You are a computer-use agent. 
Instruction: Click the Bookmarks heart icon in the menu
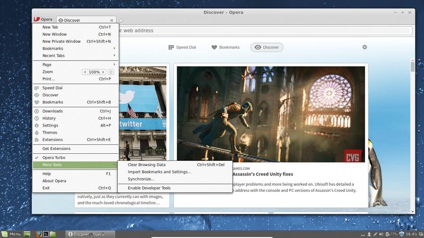point(37,102)
